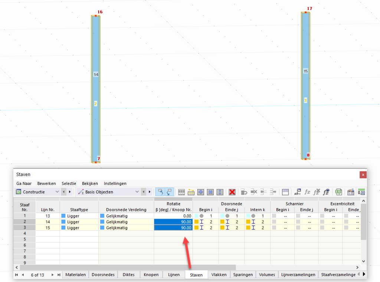This screenshot has height=282, width=380.
Task: Click the first table grid icon in toolbar
Action: coord(181,192)
